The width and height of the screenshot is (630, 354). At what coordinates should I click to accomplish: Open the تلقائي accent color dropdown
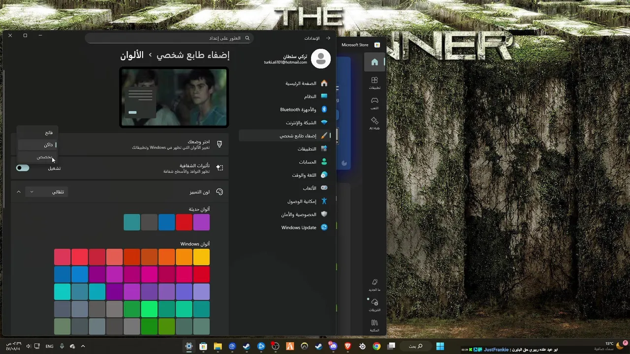click(x=46, y=192)
